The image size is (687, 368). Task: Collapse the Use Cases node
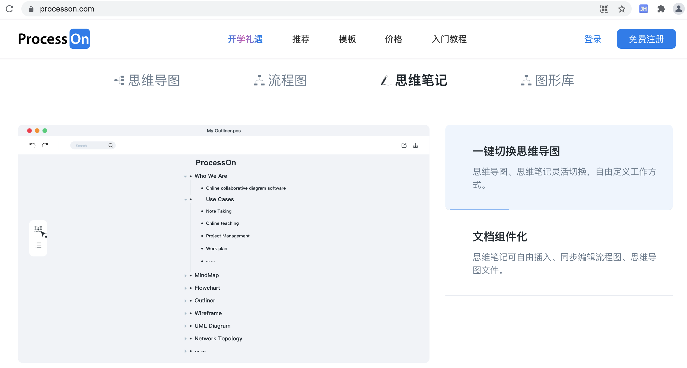tap(185, 200)
